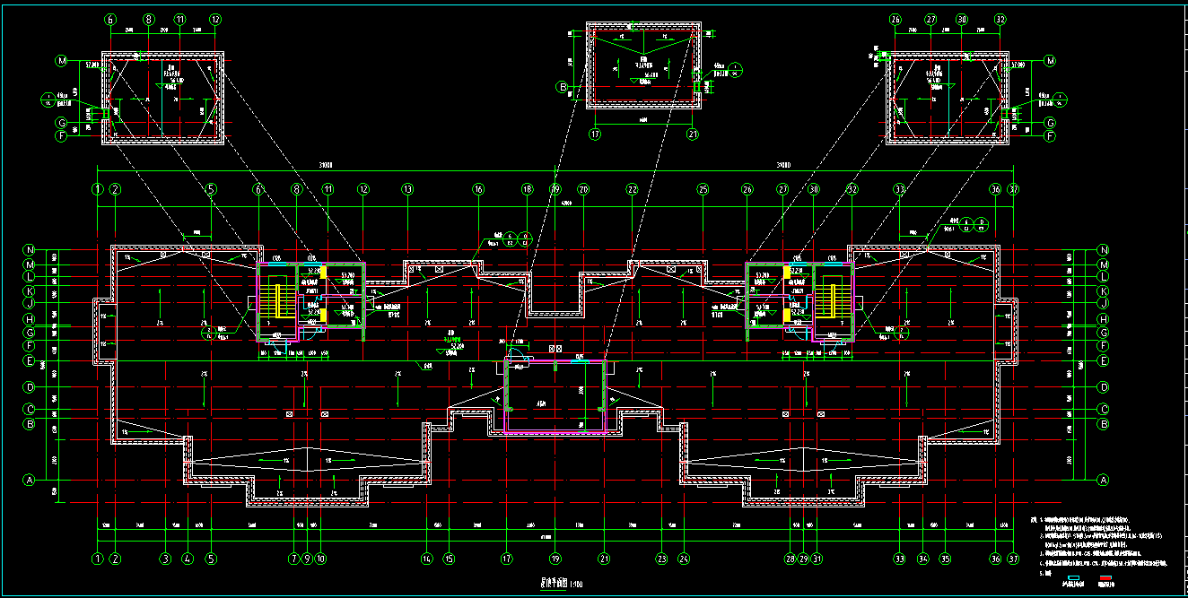1188x598 pixels.
Task: Click grid bubble 14 on the bottom axis row
Action: 426,559
